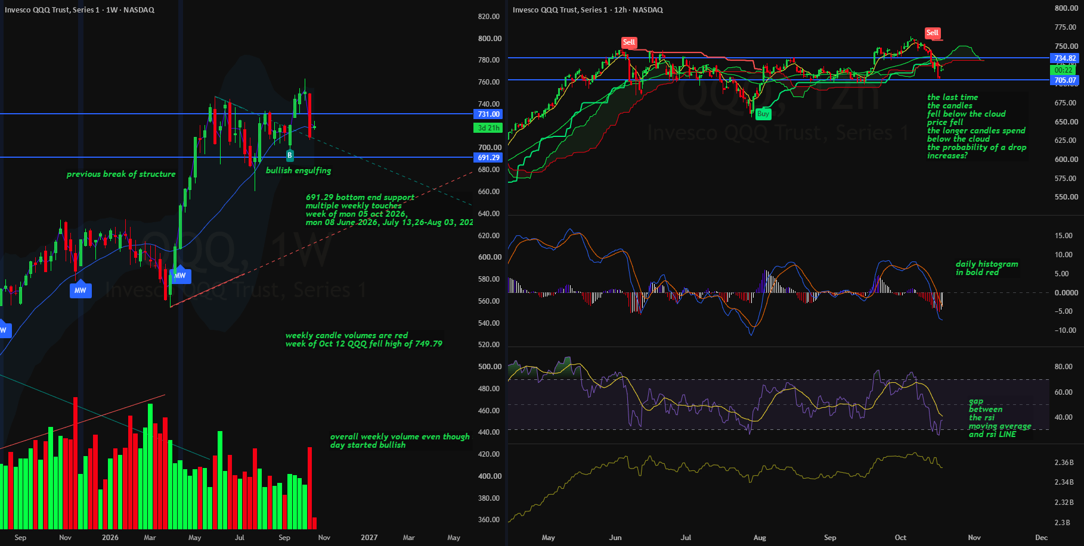Click the 820.00 label on the weekly price scale

[489, 17]
